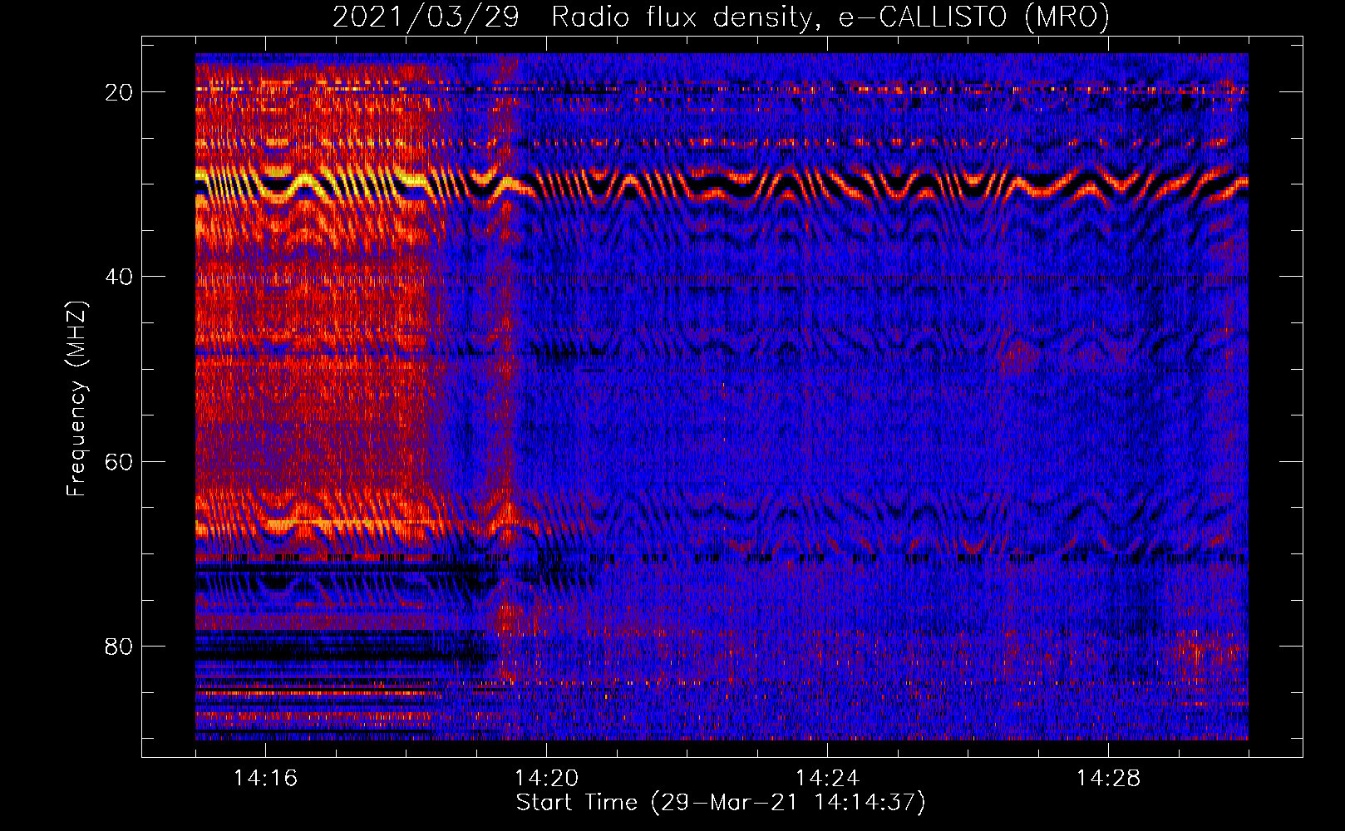Click the 14:20 time tick label
Image resolution: width=1345 pixels, height=831 pixels.
[x=546, y=778]
